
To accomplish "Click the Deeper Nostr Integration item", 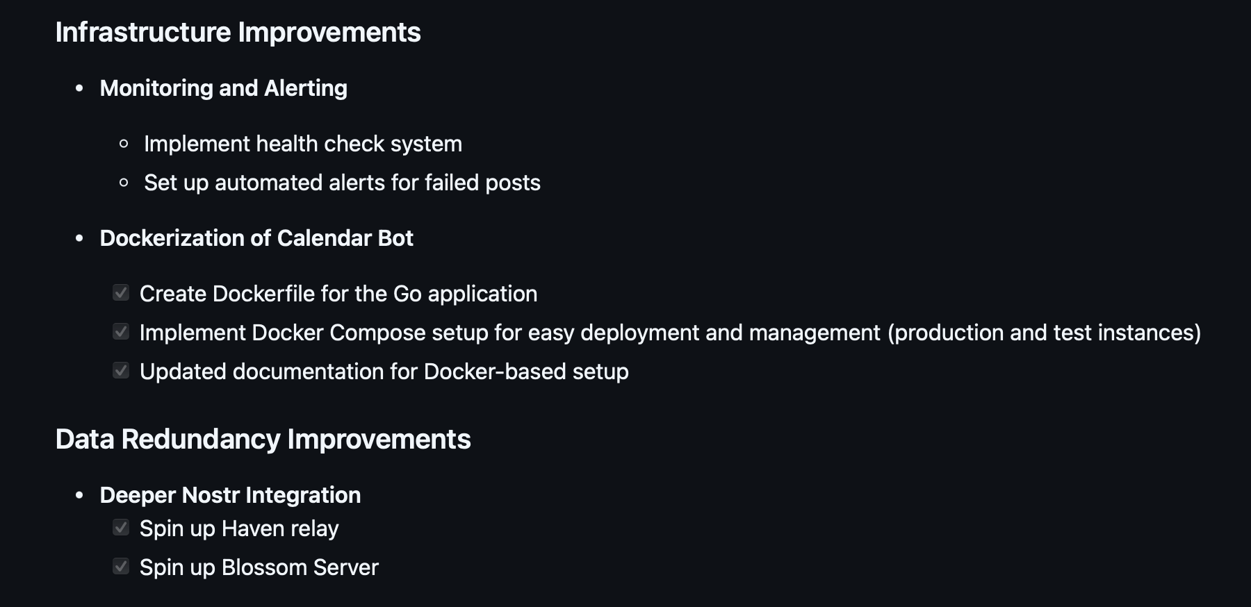I will [x=230, y=495].
